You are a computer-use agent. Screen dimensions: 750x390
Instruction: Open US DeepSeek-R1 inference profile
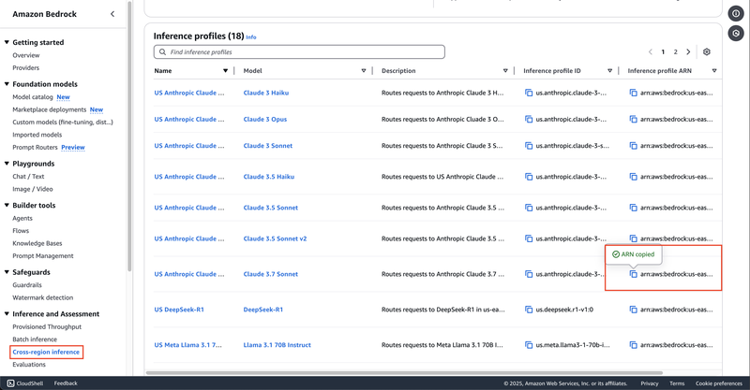click(179, 310)
